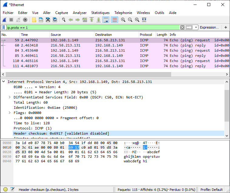Save this capture file

(41, 20)
